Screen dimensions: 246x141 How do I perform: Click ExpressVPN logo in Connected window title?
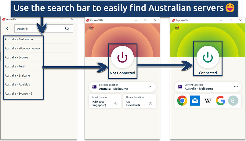point(173,20)
